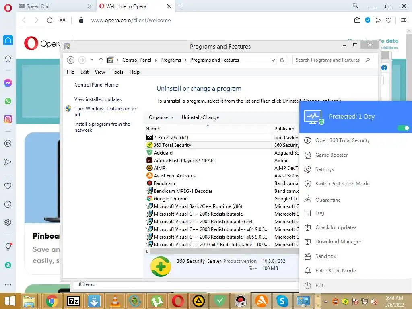Open Messenger in Opera sidebar

point(8,83)
